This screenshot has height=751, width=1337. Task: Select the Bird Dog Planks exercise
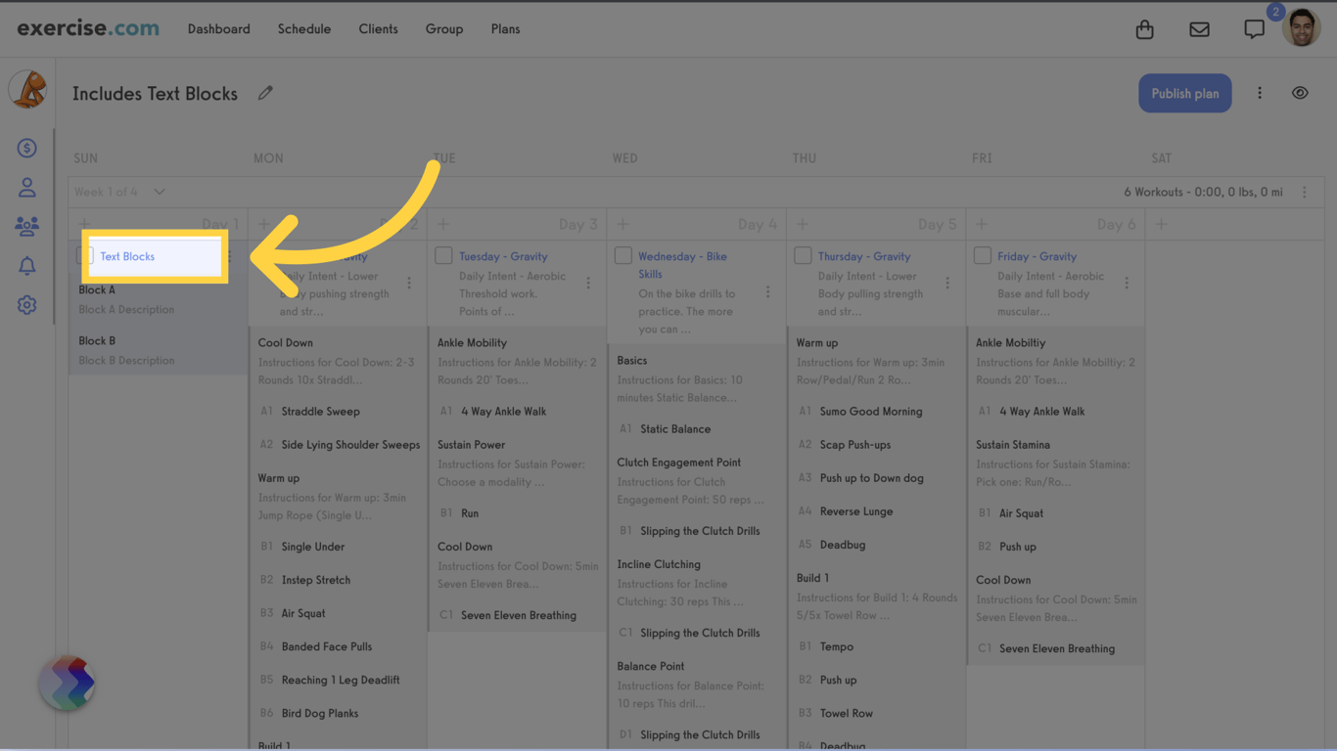(320, 713)
